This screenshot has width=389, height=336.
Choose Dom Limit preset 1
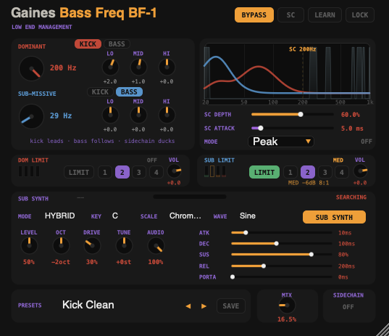click(105, 172)
